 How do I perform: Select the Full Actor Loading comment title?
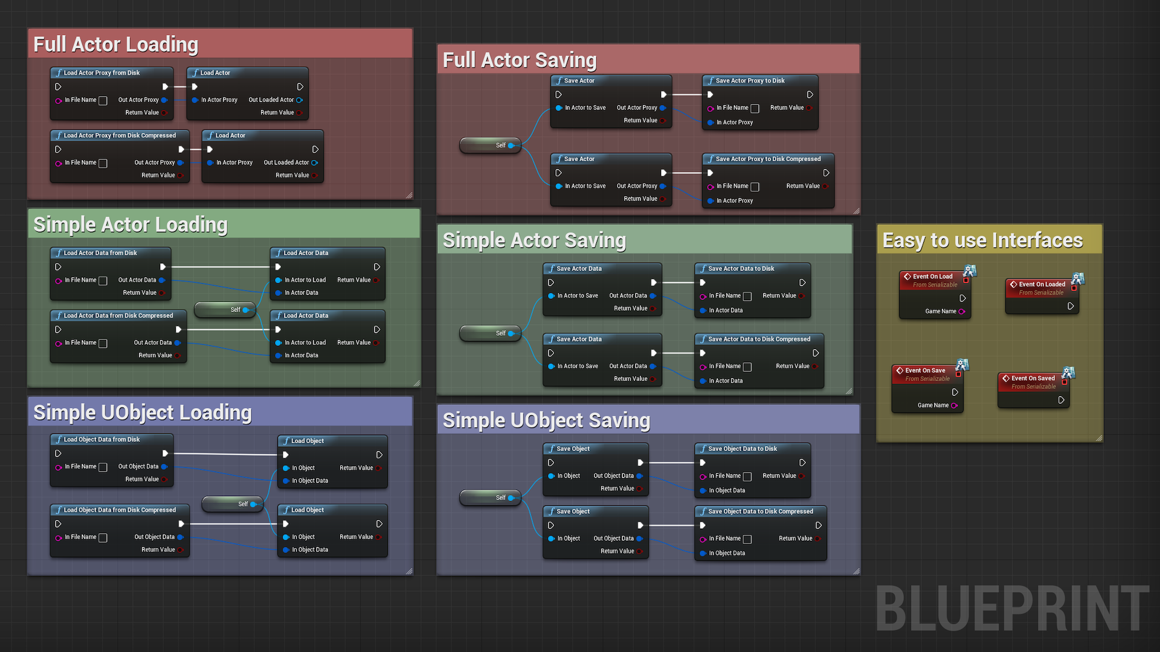115,44
